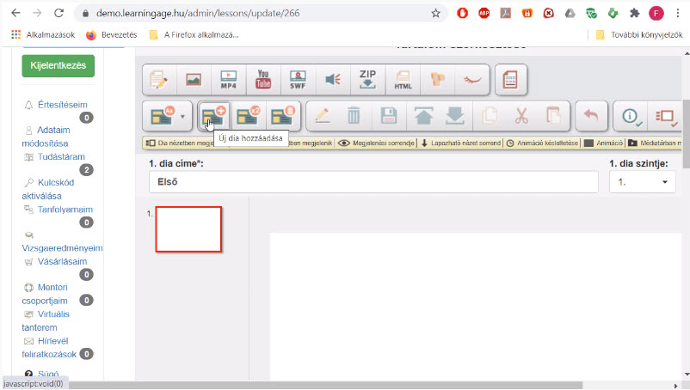This screenshot has width=690, height=390.
Task: Insert a ZIP download file
Action: 367,80
